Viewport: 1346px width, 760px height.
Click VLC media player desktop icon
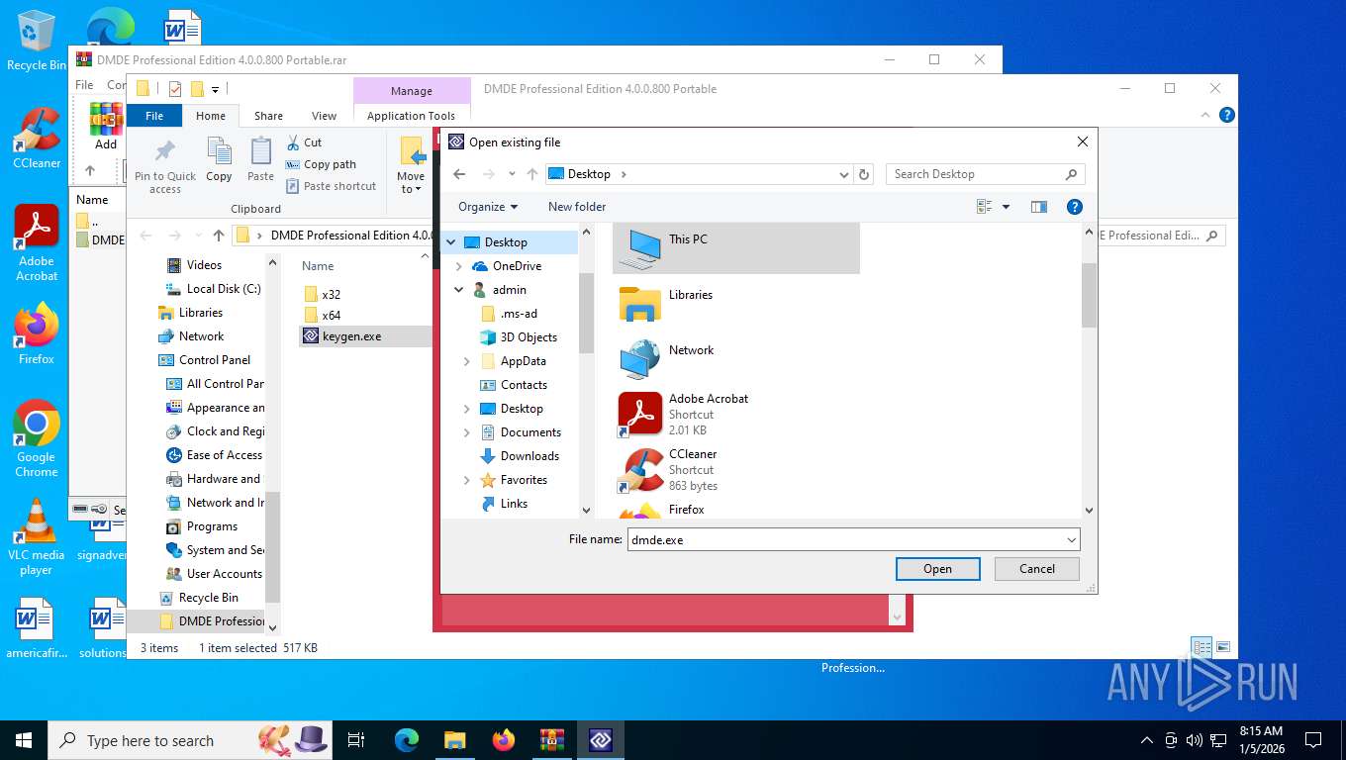point(37,537)
